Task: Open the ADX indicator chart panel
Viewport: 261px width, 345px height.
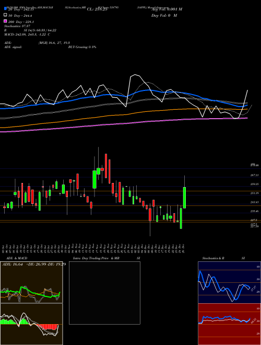Action: (x=31, y=282)
